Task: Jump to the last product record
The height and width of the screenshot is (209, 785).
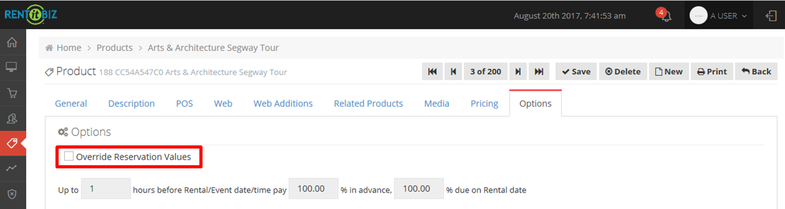Action: pos(539,72)
